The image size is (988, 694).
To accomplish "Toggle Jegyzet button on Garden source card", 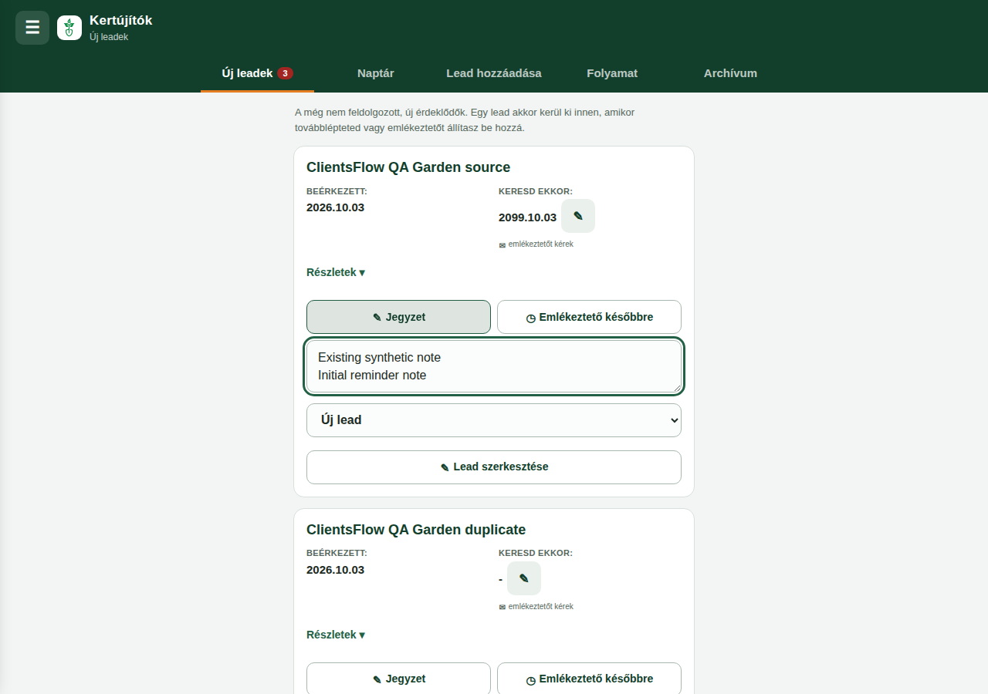I will coord(398,317).
